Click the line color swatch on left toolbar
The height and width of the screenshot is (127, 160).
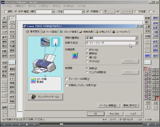[x=12, y=62]
